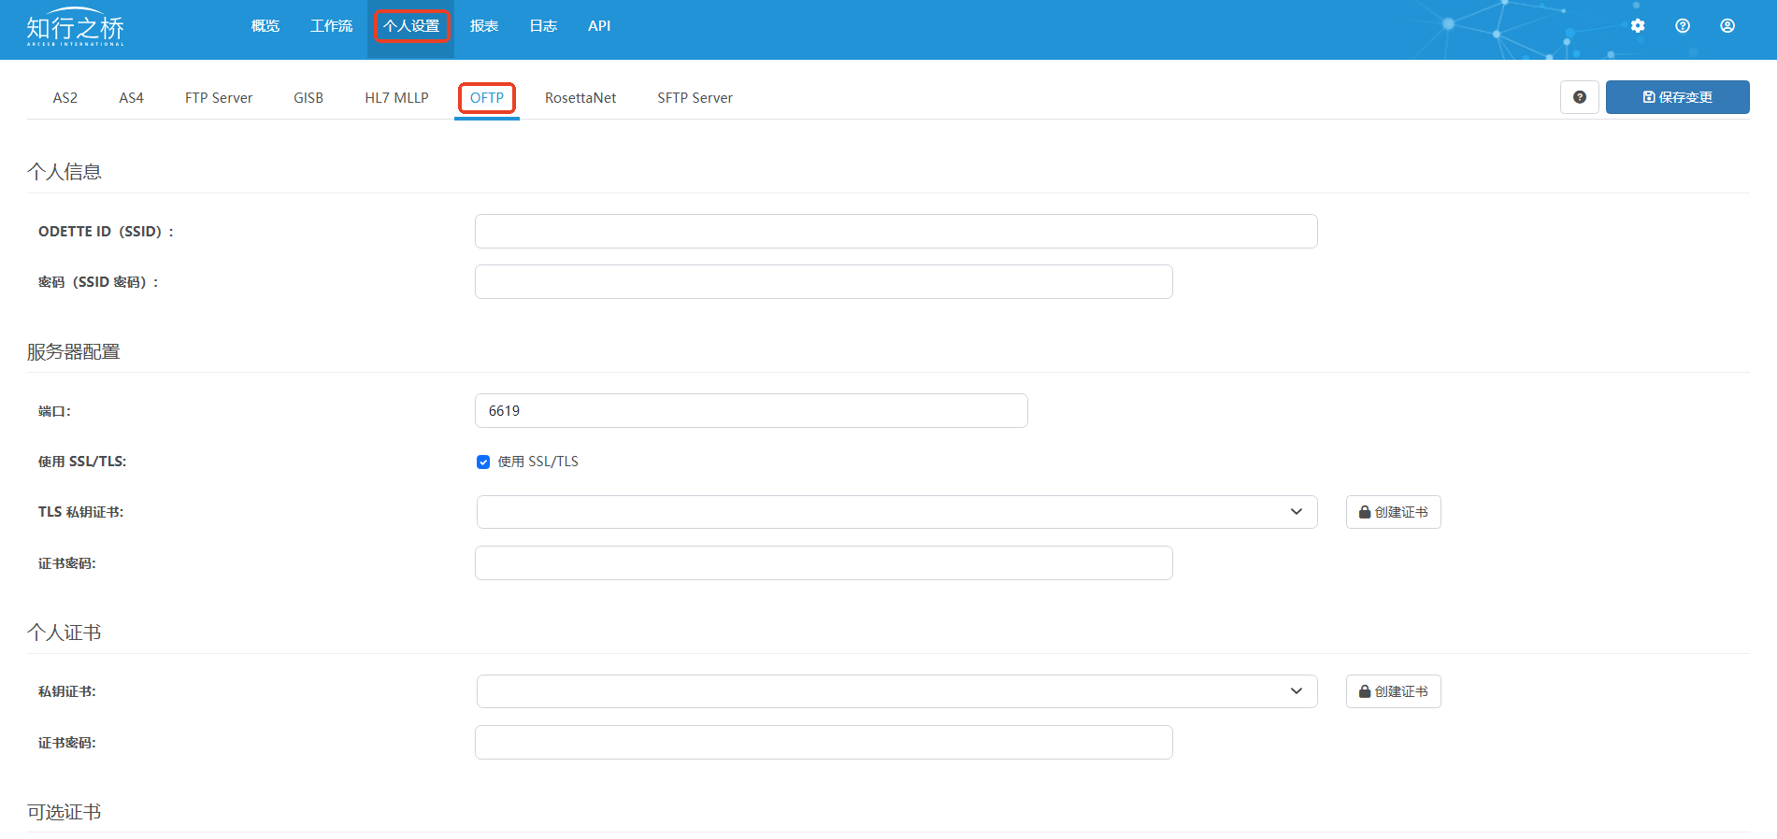Click the 可选证书 section heading
Image resolution: width=1777 pixels, height=839 pixels.
click(64, 812)
